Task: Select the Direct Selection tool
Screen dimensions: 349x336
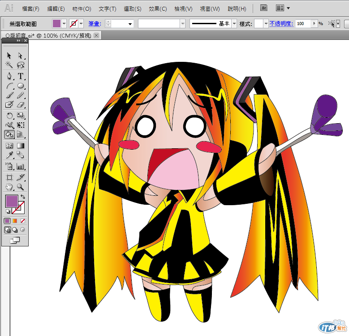Action: [21, 56]
